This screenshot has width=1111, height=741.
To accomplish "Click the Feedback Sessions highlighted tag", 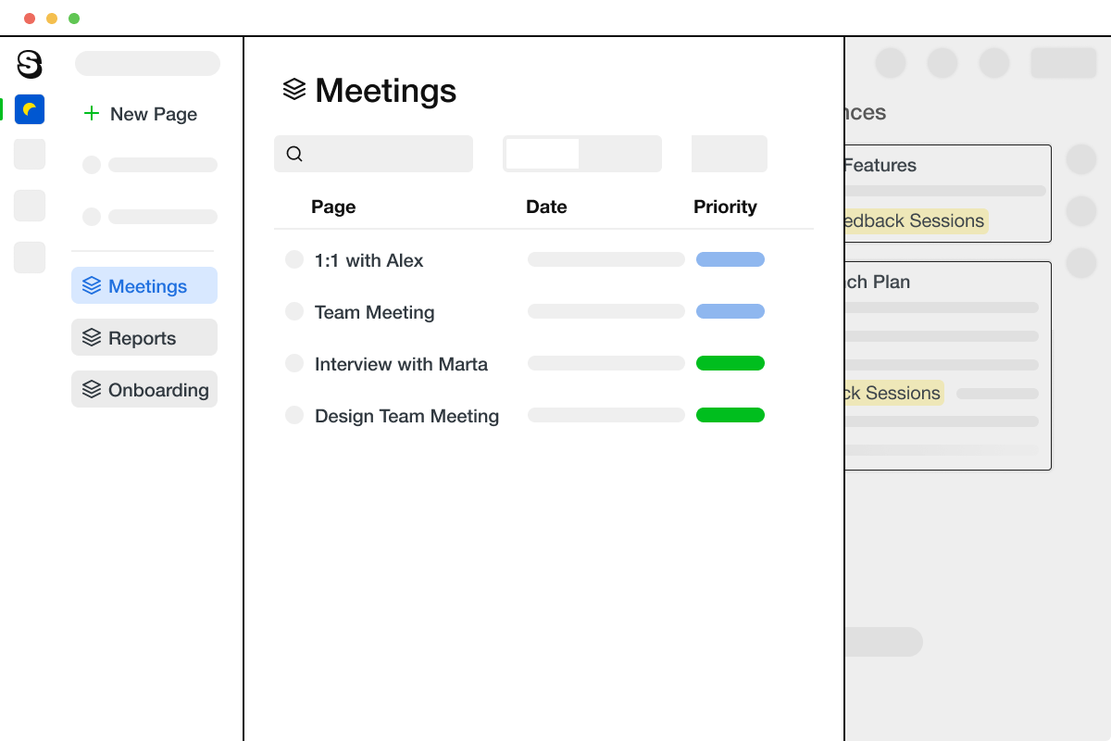I will pyautogui.click(x=911, y=221).
